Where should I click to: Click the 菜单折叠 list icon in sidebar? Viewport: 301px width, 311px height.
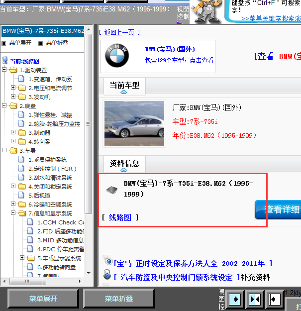(x=40, y=43)
